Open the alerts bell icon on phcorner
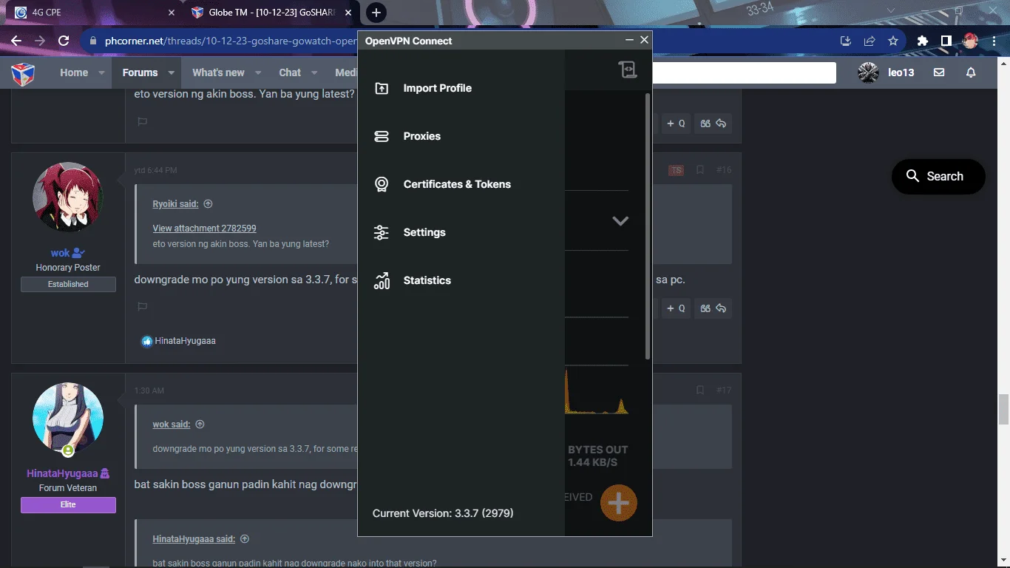Screen dimensions: 1010x568 pyautogui.click(x=971, y=72)
